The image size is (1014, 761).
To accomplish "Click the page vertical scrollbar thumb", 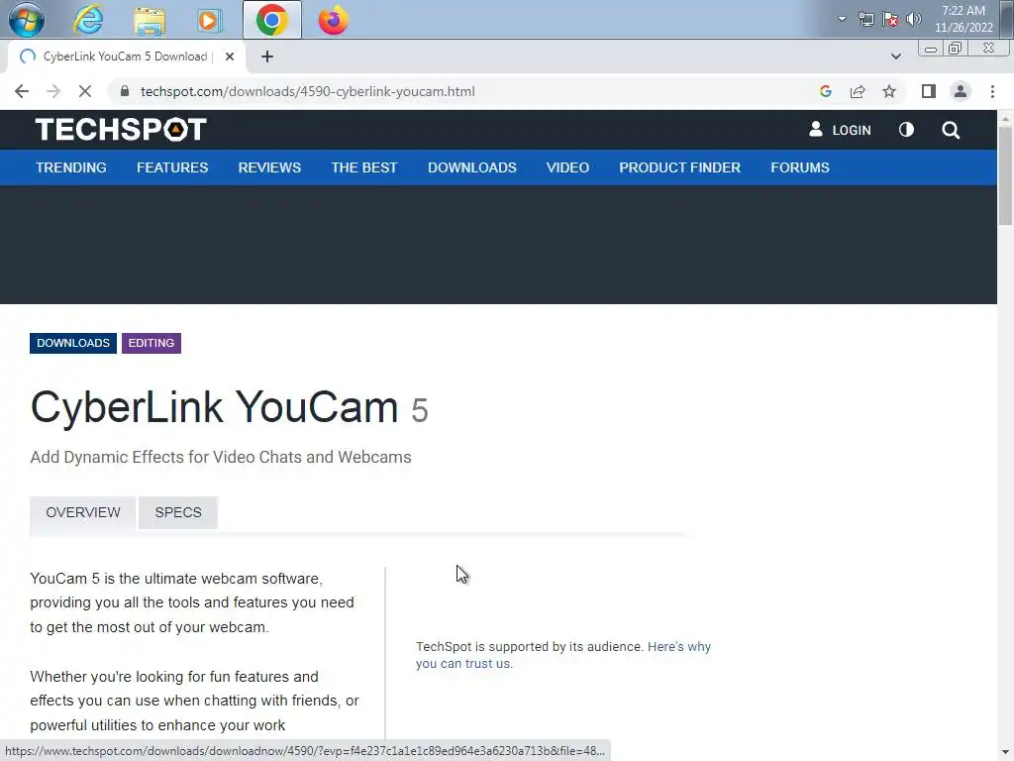I will (1006, 175).
